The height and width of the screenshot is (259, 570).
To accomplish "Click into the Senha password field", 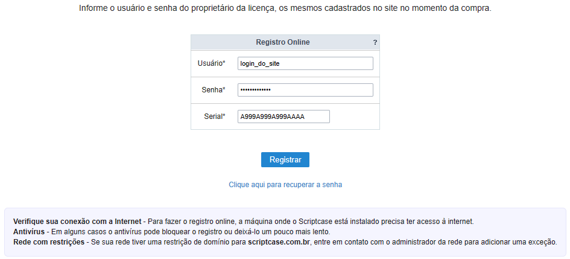I will click(x=305, y=90).
